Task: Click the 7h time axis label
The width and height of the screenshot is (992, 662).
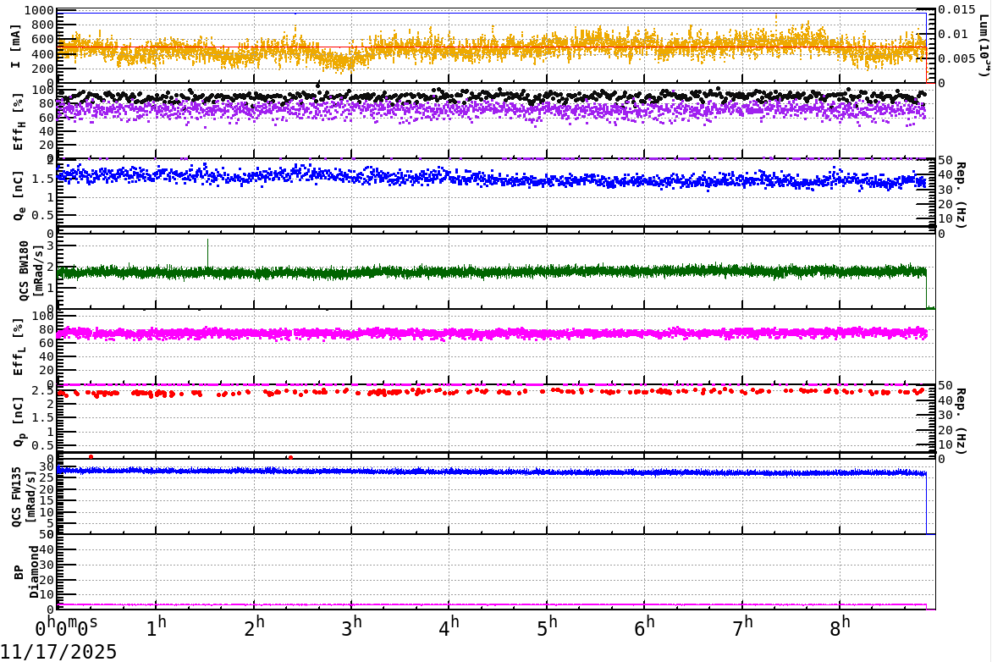Action: pyautogui.click(x=743, y=627)
